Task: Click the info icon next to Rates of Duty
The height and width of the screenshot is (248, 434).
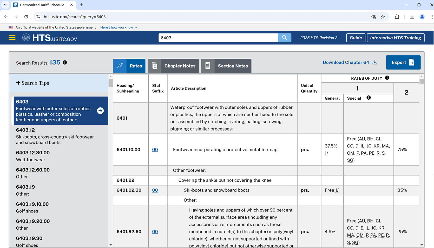Action: tap(387, 78)
